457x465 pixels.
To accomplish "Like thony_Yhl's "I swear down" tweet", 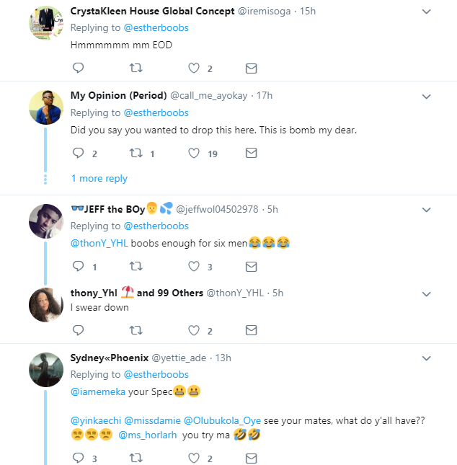I will coord(193,331).
